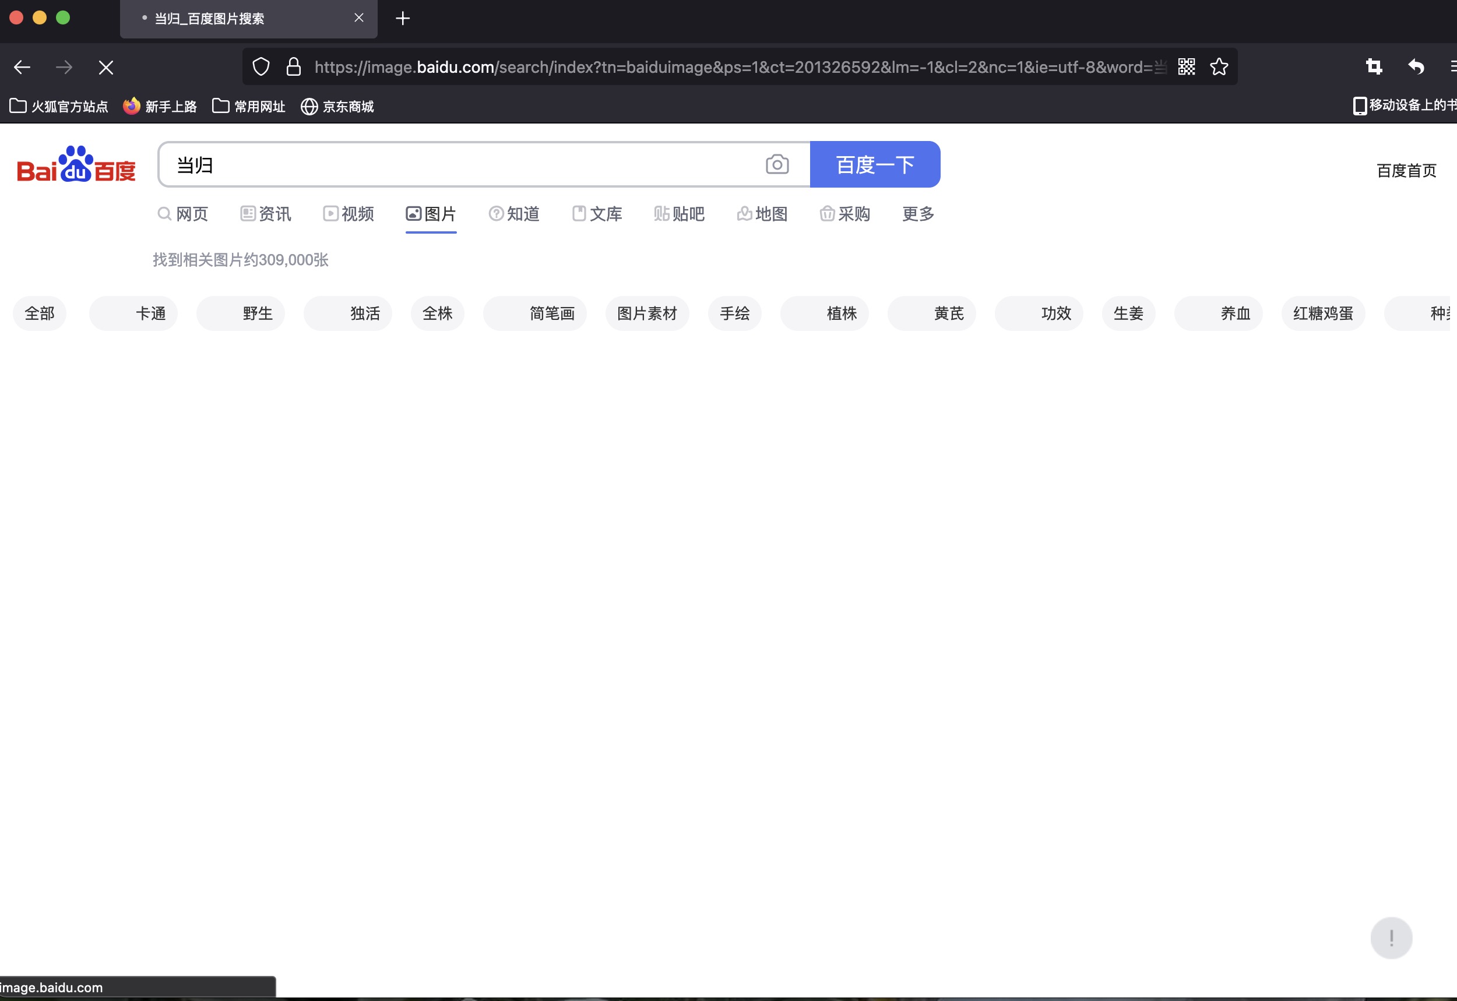The image size is (1457, 1001).
Task: Click the camera image-search icon
Action: pyautogui.click(x=776, y=165)
